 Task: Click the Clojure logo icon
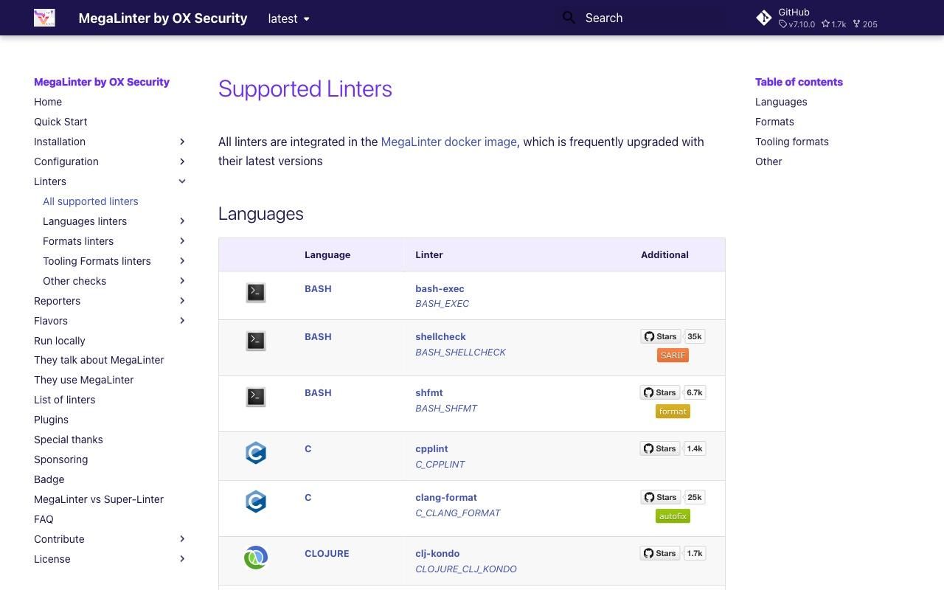click(256, 558)
